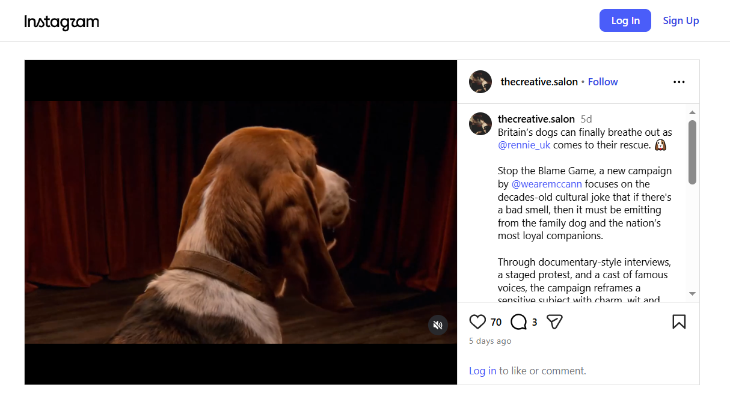Click the caption scrollbar up arrow
This screenshot has width=730, height=411.
(692, 112)
